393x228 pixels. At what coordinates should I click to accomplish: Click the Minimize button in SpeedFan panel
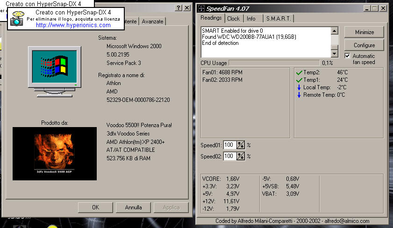coord(364,32)
